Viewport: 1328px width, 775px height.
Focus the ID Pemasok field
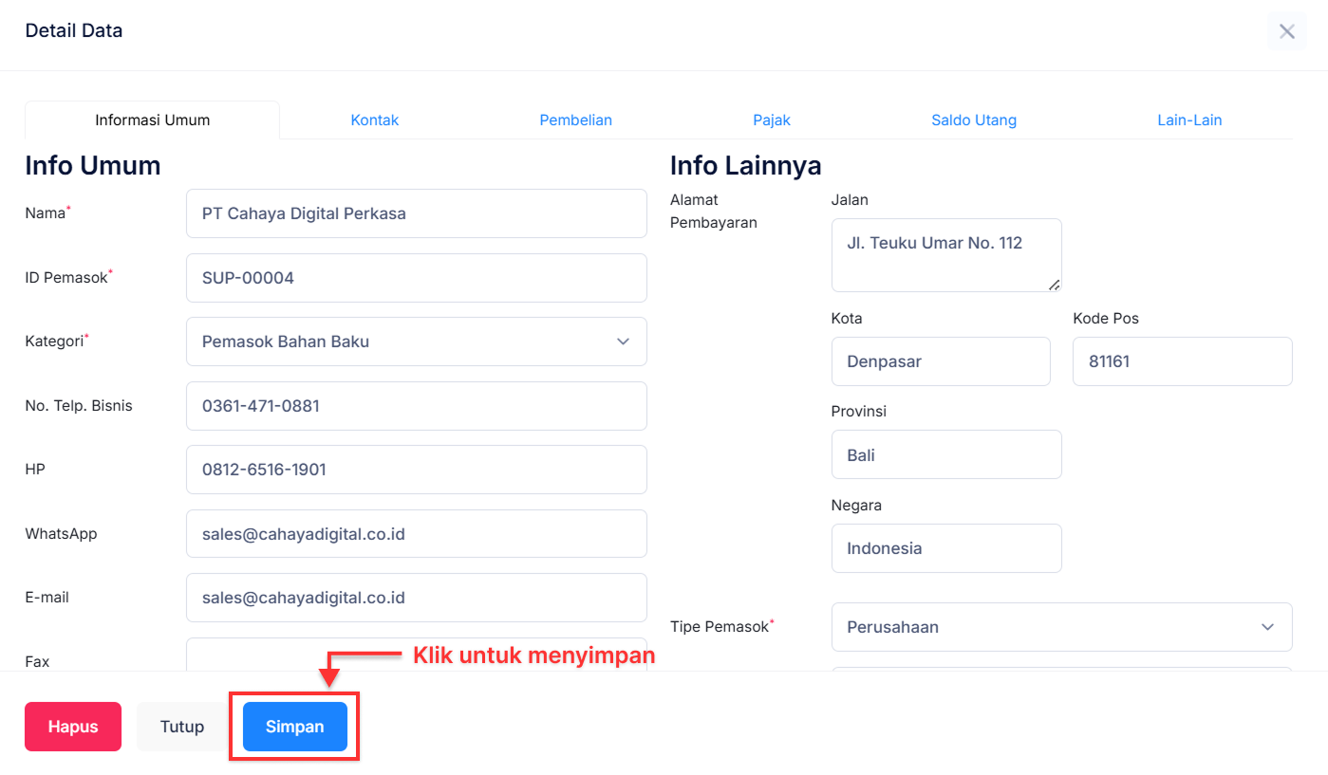(x=416, y=278)
